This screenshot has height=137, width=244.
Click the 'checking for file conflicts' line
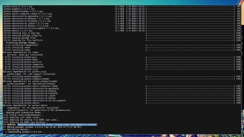click(23, 40)
